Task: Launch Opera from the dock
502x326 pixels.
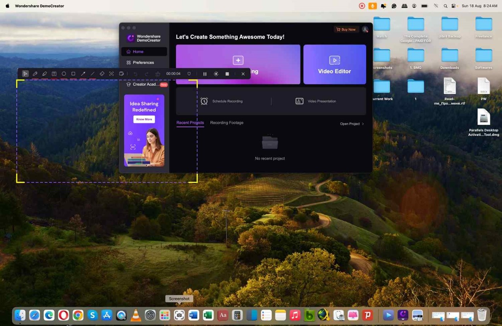Action: [63, 315]
